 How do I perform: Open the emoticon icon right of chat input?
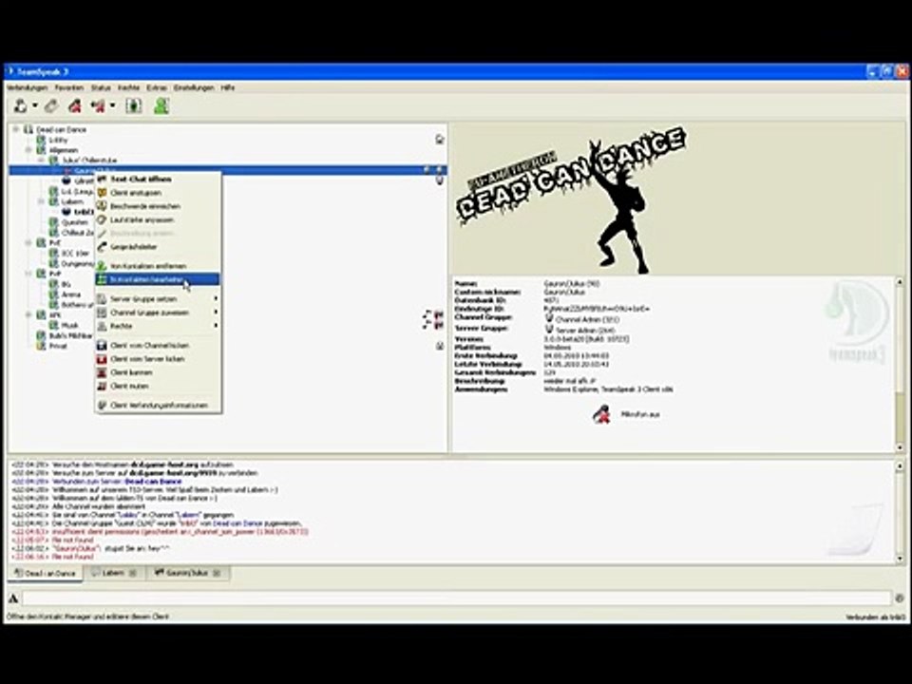point(900,598)
